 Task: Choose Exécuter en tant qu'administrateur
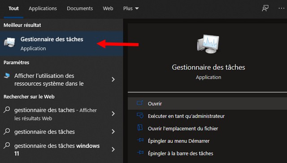click(187, 116)
